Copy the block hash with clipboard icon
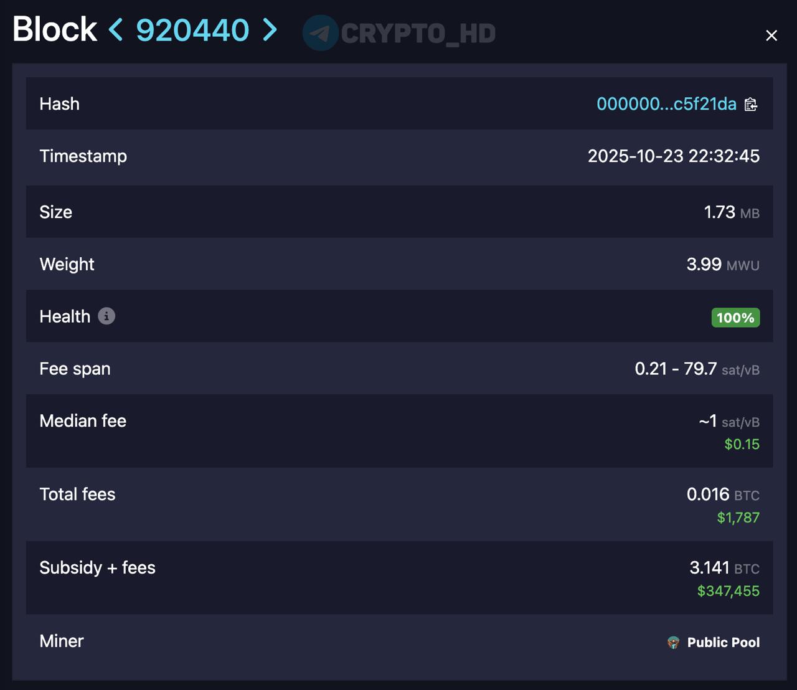The image size is (797, 690). pos(751,105)
